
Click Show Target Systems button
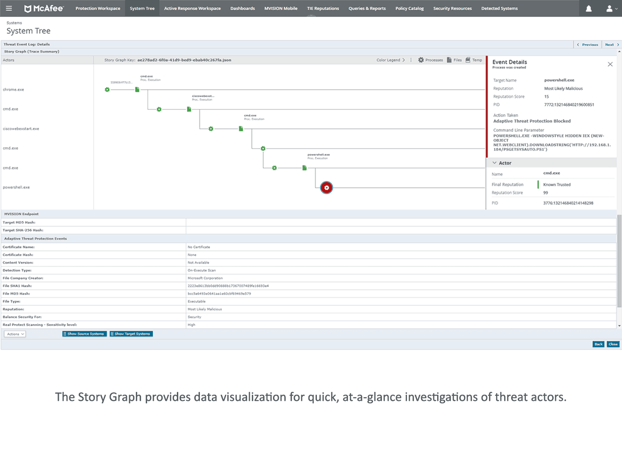(x=131, y=334)
